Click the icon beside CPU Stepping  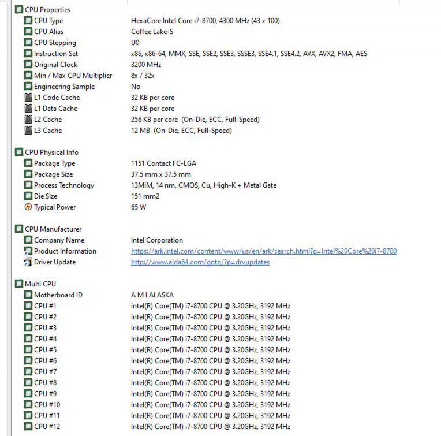pos(28,43)
